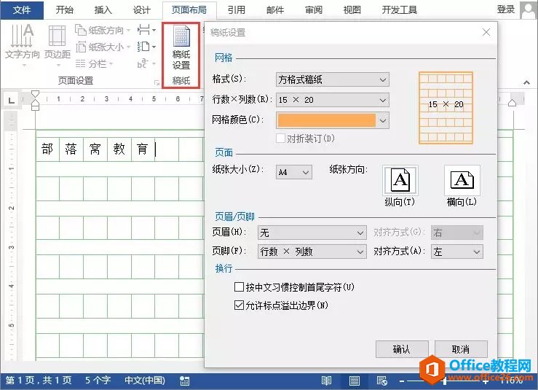
Task: Open the 页边距 margins tool
Action: 58,44
